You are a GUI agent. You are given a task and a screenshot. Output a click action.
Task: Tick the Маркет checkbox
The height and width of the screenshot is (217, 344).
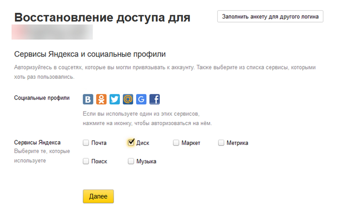tap(176, 143)
